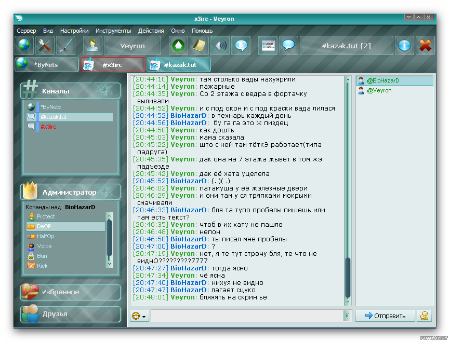Run the DeOP command
The width and height of the screenshot is (450, 342).
(65, 226)
